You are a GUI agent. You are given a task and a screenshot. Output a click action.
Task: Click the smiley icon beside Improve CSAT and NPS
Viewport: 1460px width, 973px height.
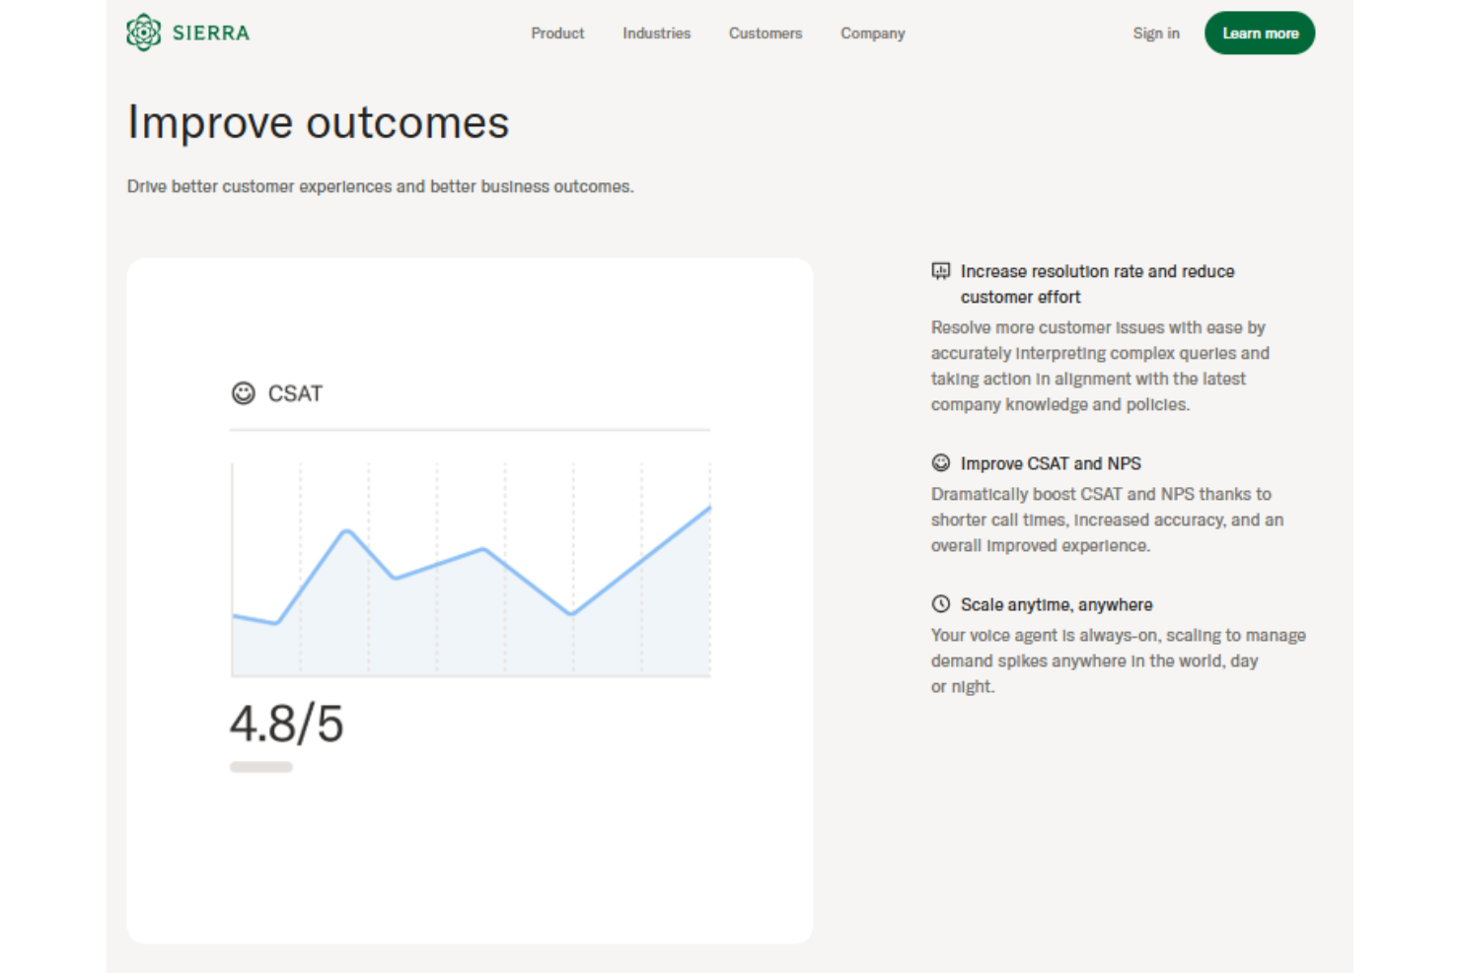pyautogui.click(x=940, y=463)
